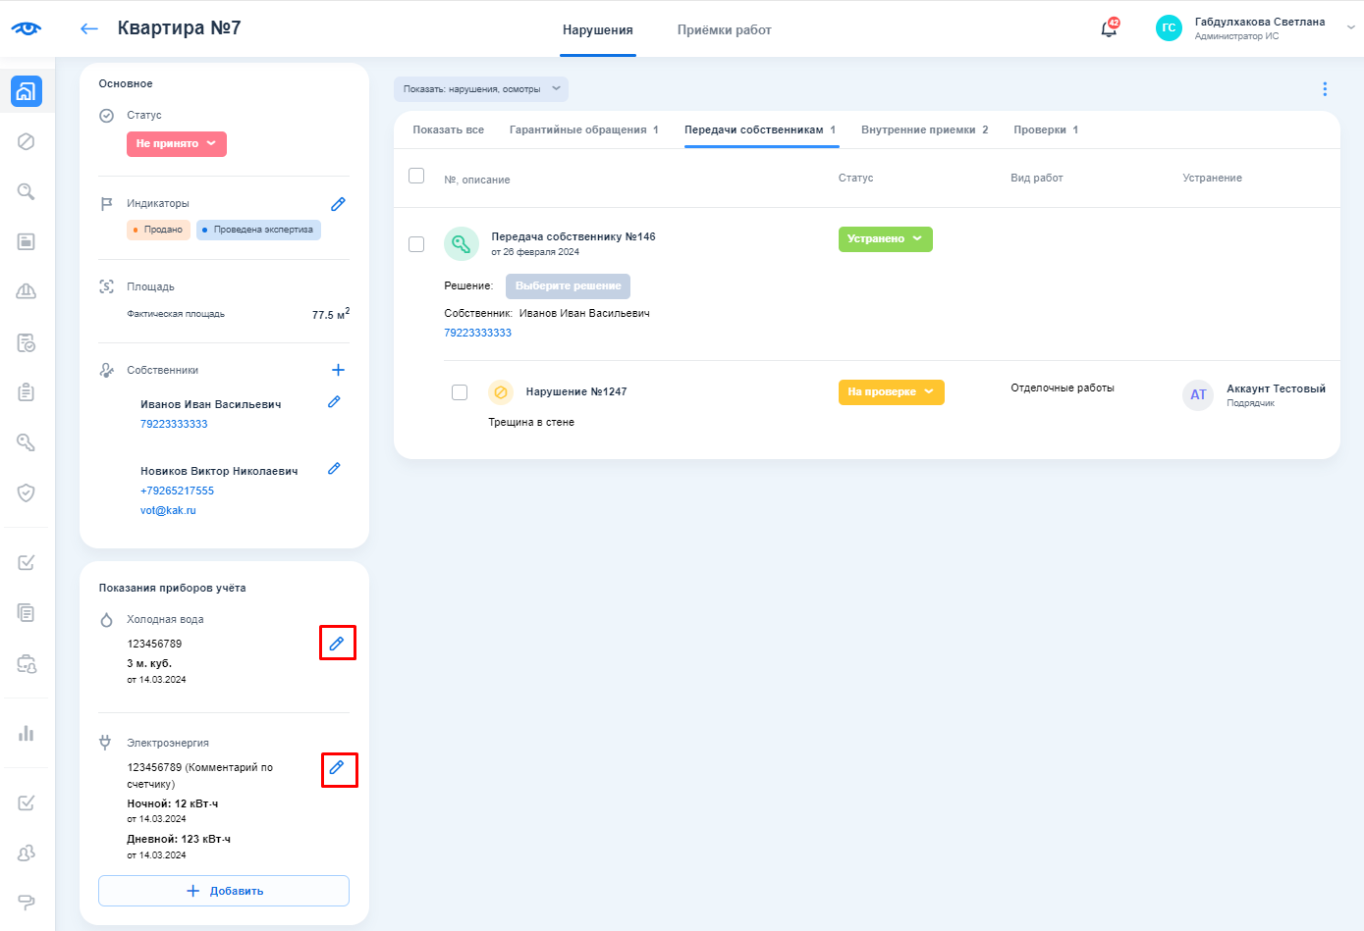Open the Показать: нарушения, осмотры filter
Screen dimensions: 1364x931
coord(481,89)
